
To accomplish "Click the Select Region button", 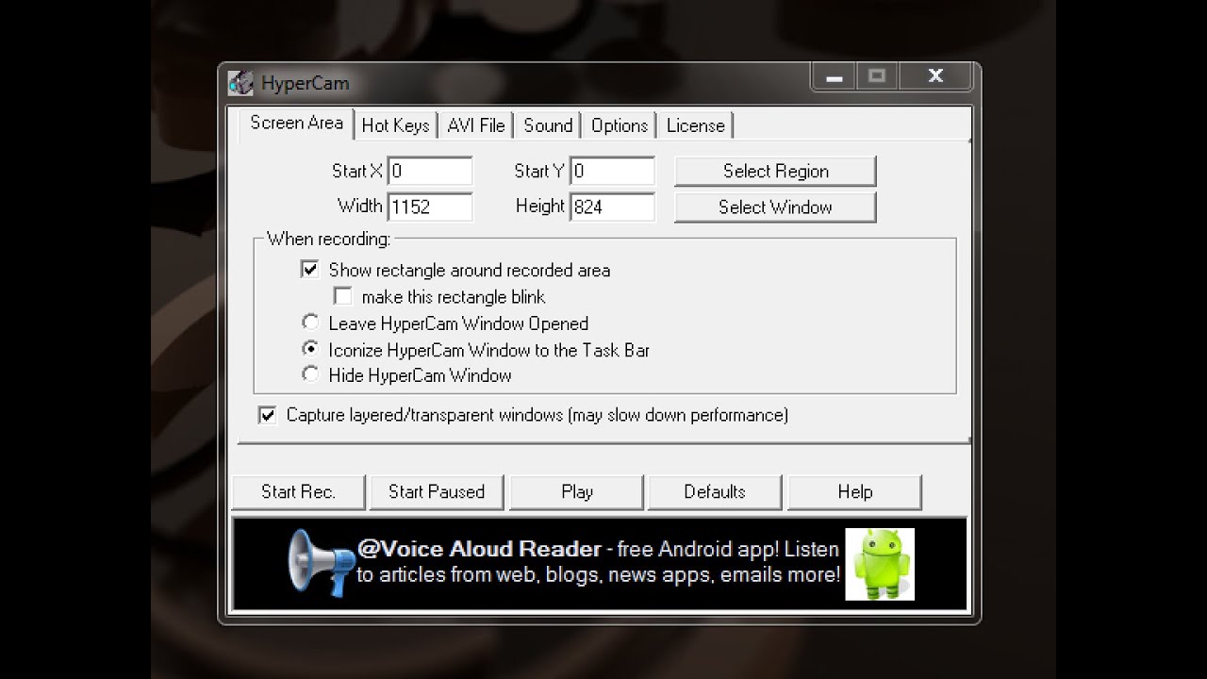I will click(775, 171).
